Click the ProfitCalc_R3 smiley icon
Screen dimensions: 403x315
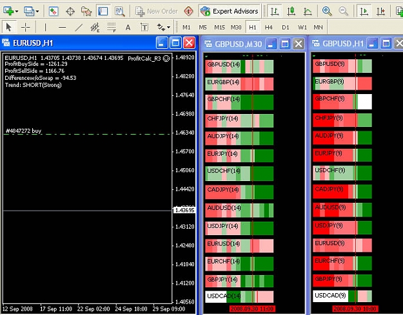(166, 59)
